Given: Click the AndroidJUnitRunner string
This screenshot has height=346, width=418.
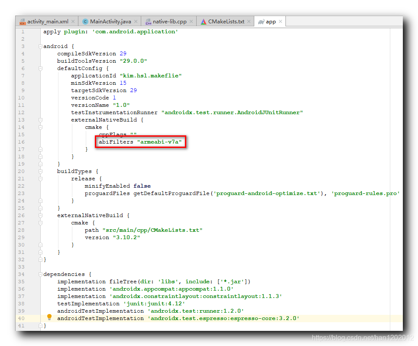Looking at the screenshot, I should click(x=232, y=112).
